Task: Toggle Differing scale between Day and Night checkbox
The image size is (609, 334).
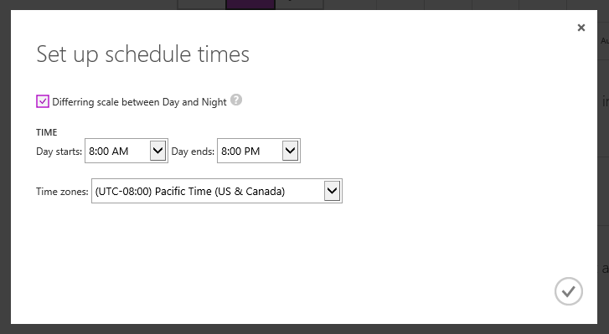Action: (43, 101)
